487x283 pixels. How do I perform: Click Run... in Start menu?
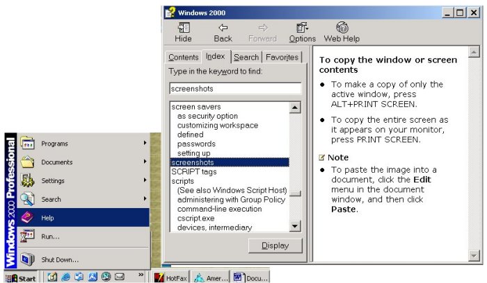pos(83,237)
